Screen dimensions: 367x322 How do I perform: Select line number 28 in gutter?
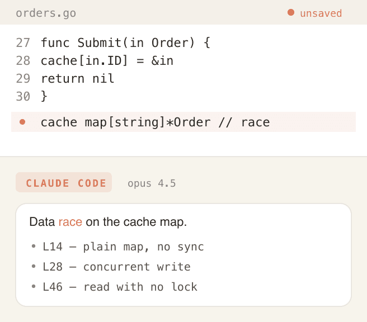23,60
